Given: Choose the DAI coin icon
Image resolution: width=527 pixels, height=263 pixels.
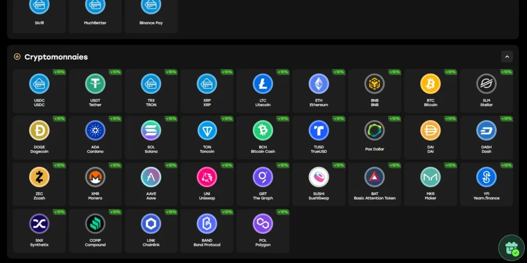Looking at the screenshot, I should point(430,130).
